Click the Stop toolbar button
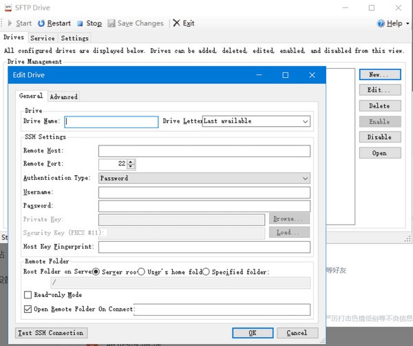The height and width of the screenshot is (346, 413). tap(89, 23)
